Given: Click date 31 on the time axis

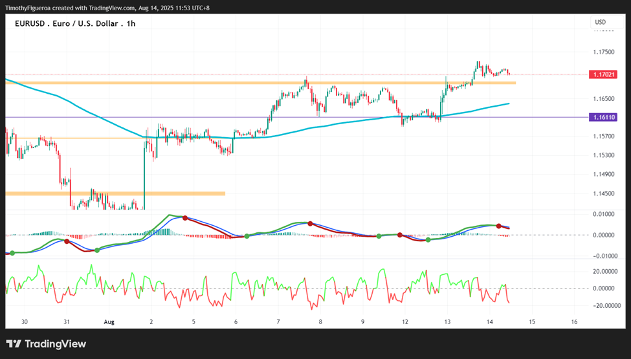Looking at the screenshot, I should point(67,322).
